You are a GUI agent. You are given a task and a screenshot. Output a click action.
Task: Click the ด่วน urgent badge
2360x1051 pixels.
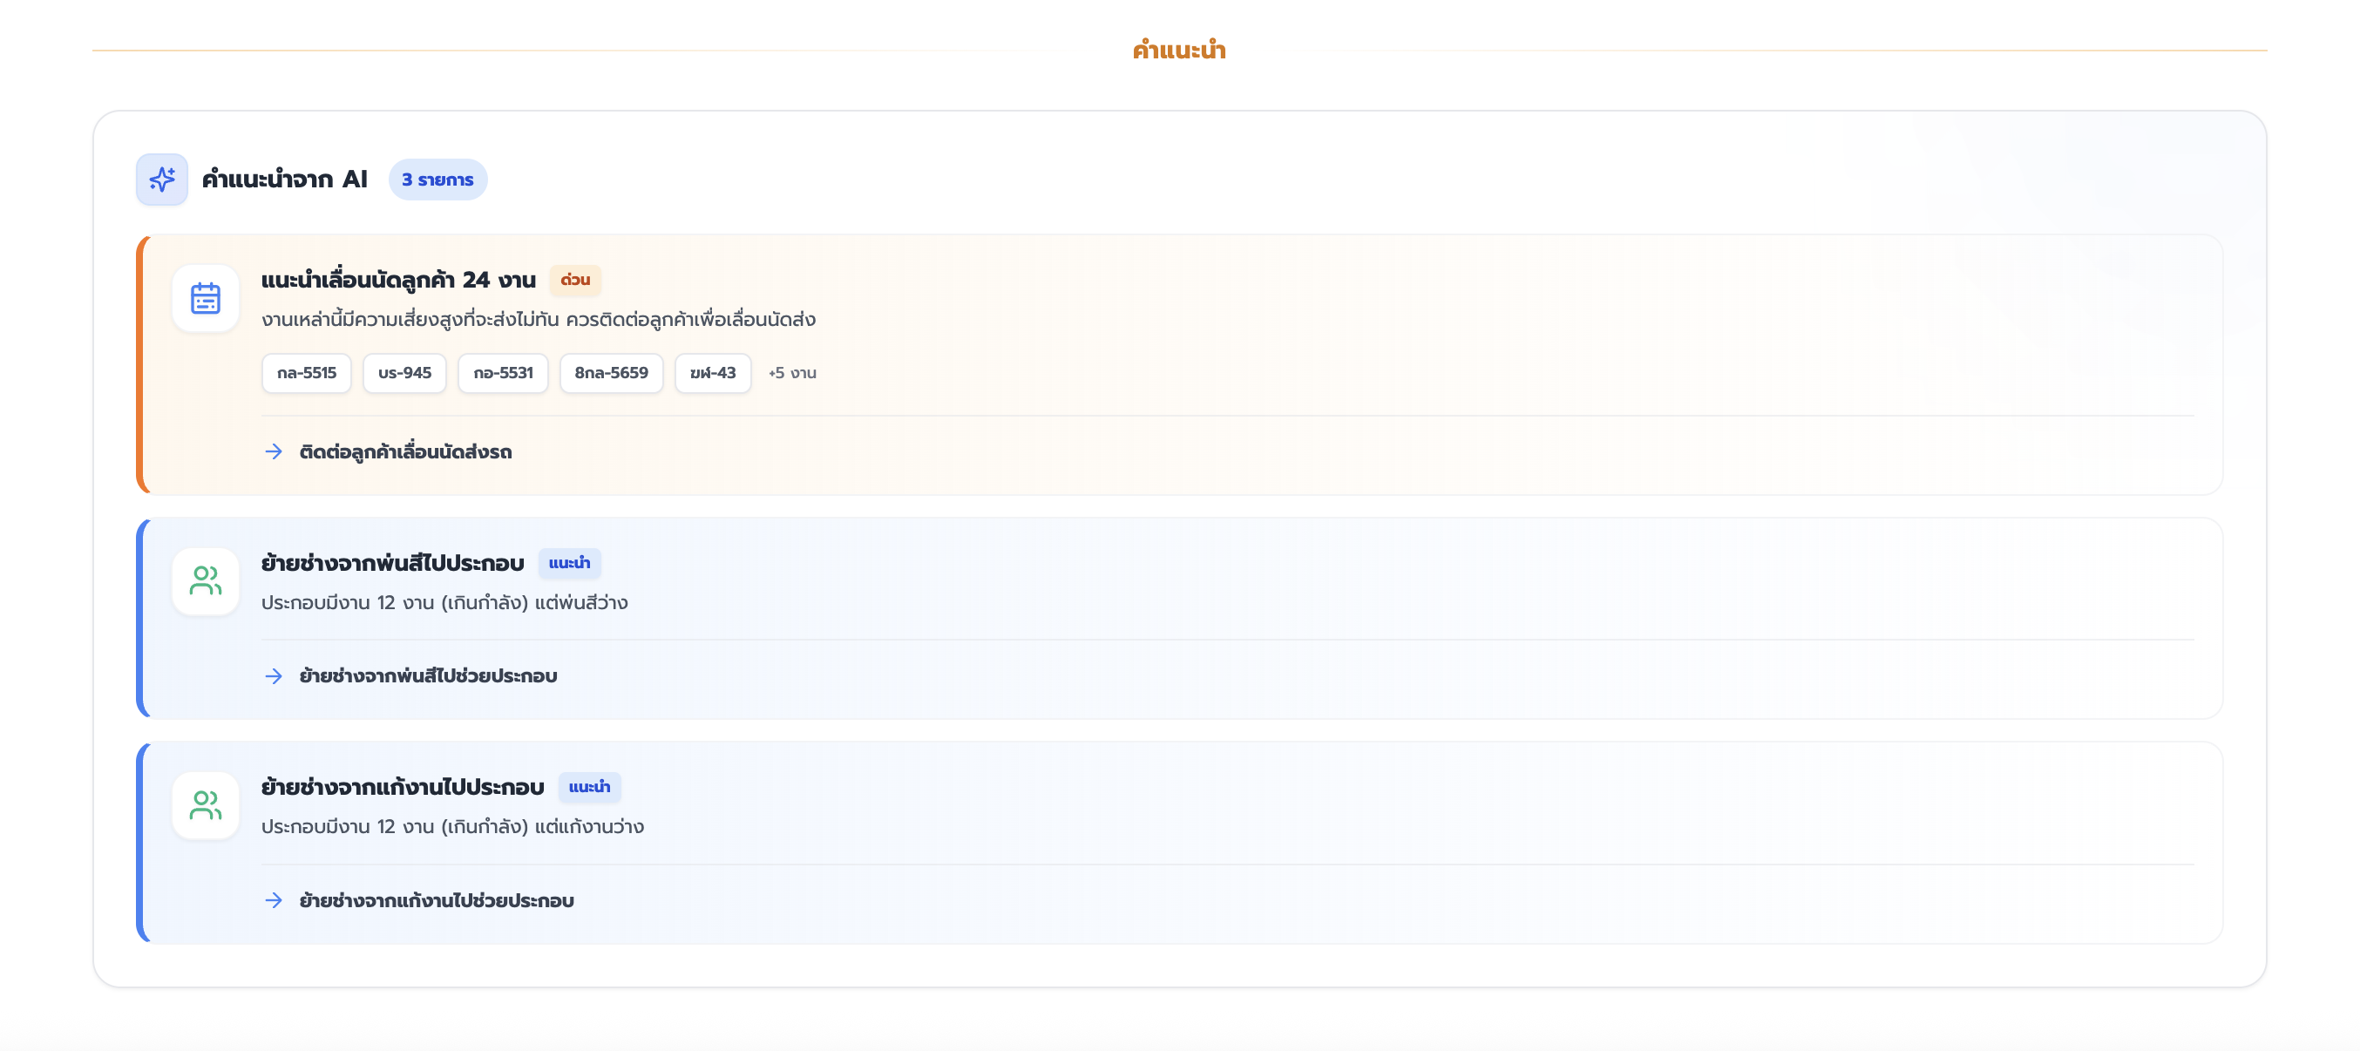click(575, 280)
